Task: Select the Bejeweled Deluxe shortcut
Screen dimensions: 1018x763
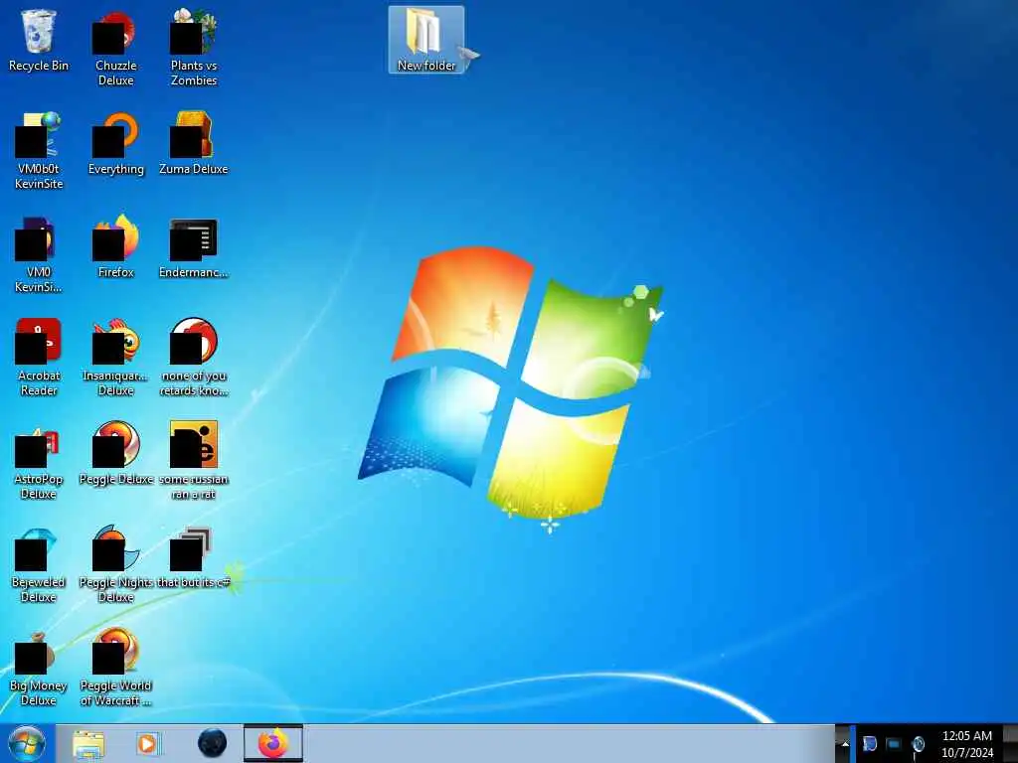Action: (x=39, y=564)
